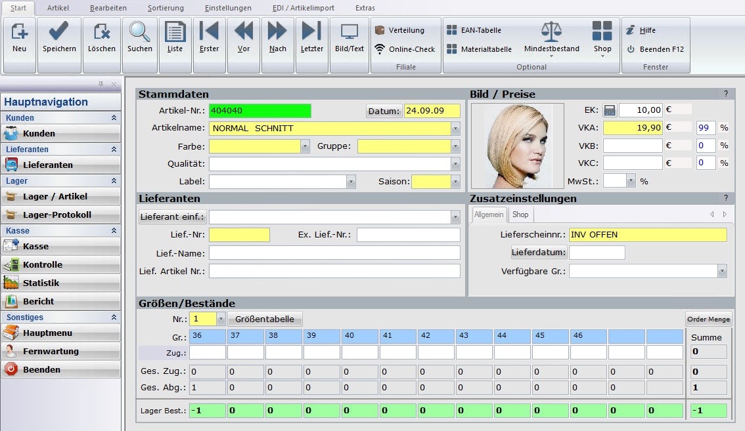Go to Hauptmenu in navigation

tap(61, 333)
